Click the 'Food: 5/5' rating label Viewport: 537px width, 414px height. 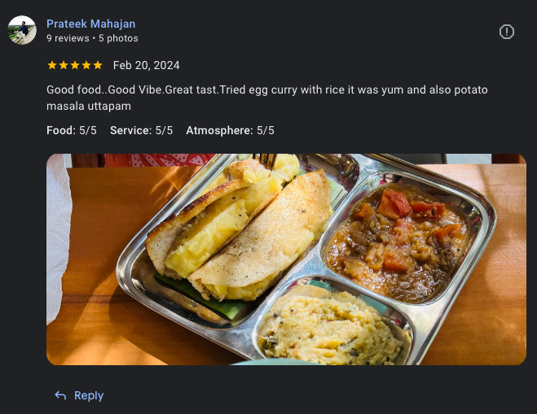(72, 130)
